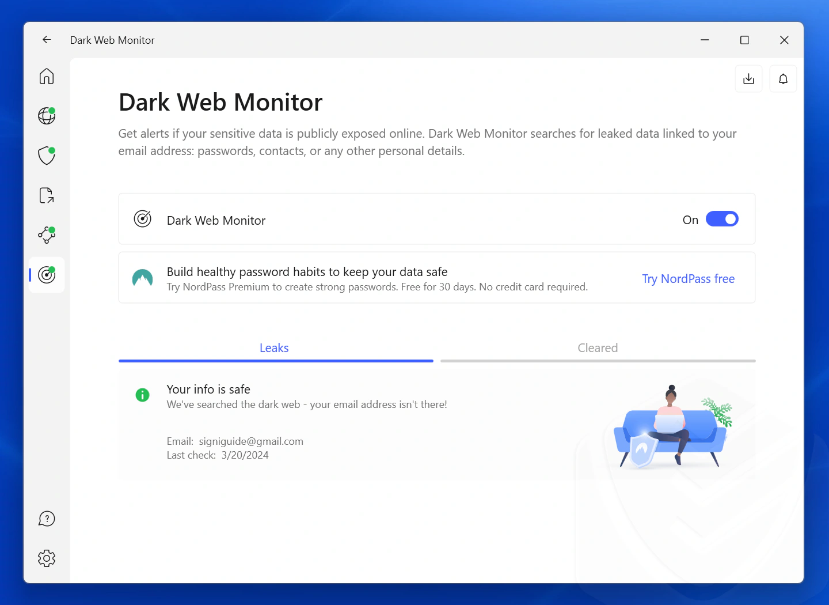Click the 'On' status label
Screen dimensions: 829x605
tap(690, 220)
